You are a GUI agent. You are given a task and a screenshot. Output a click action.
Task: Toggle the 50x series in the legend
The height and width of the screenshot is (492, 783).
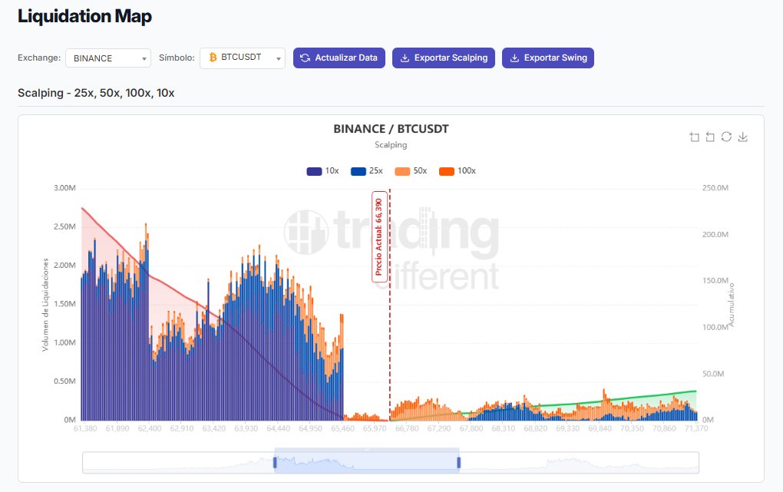pyautogui.click(x=412, y=170)
